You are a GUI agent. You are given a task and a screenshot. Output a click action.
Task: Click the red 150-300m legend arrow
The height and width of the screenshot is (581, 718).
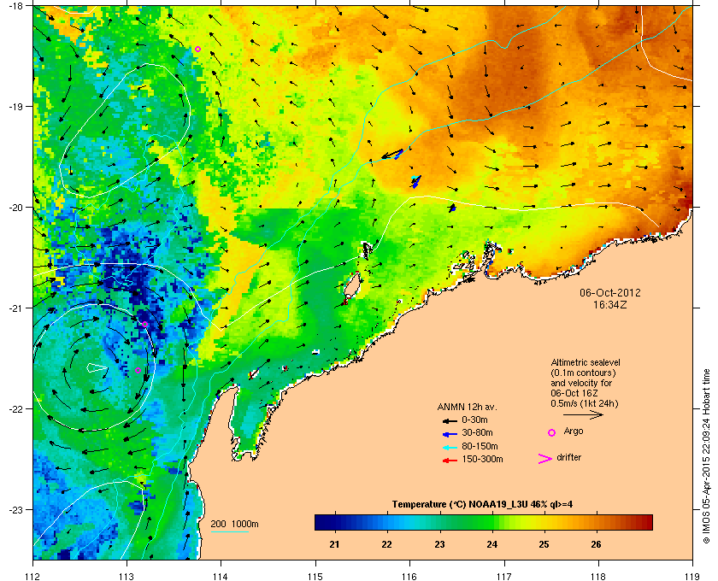click(x=450, y=461)
